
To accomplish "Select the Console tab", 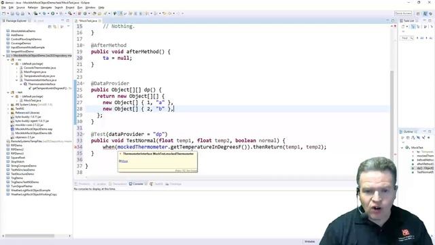I will [x=137, y=184].
